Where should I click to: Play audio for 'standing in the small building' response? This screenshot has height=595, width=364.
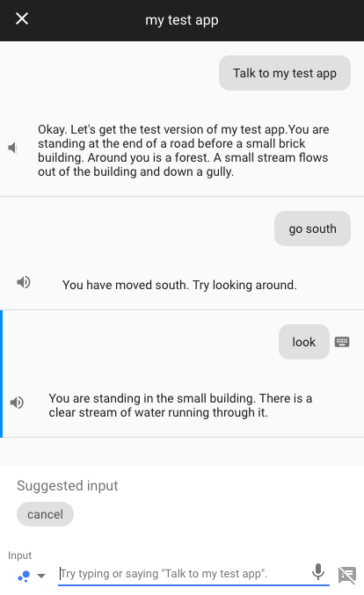click(17, 403)
